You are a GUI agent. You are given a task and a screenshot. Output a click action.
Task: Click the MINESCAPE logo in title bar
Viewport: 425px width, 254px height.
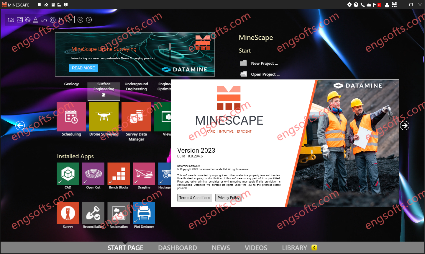point(16,5)
